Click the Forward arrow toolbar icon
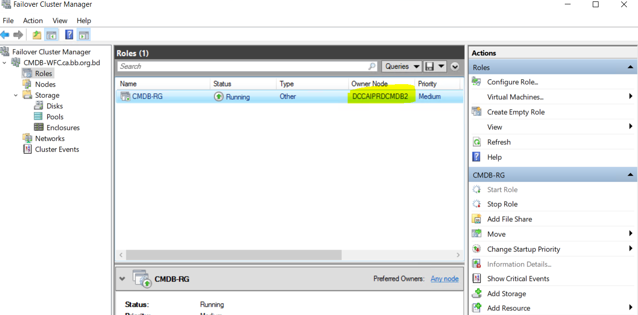 tap(18, 35)
